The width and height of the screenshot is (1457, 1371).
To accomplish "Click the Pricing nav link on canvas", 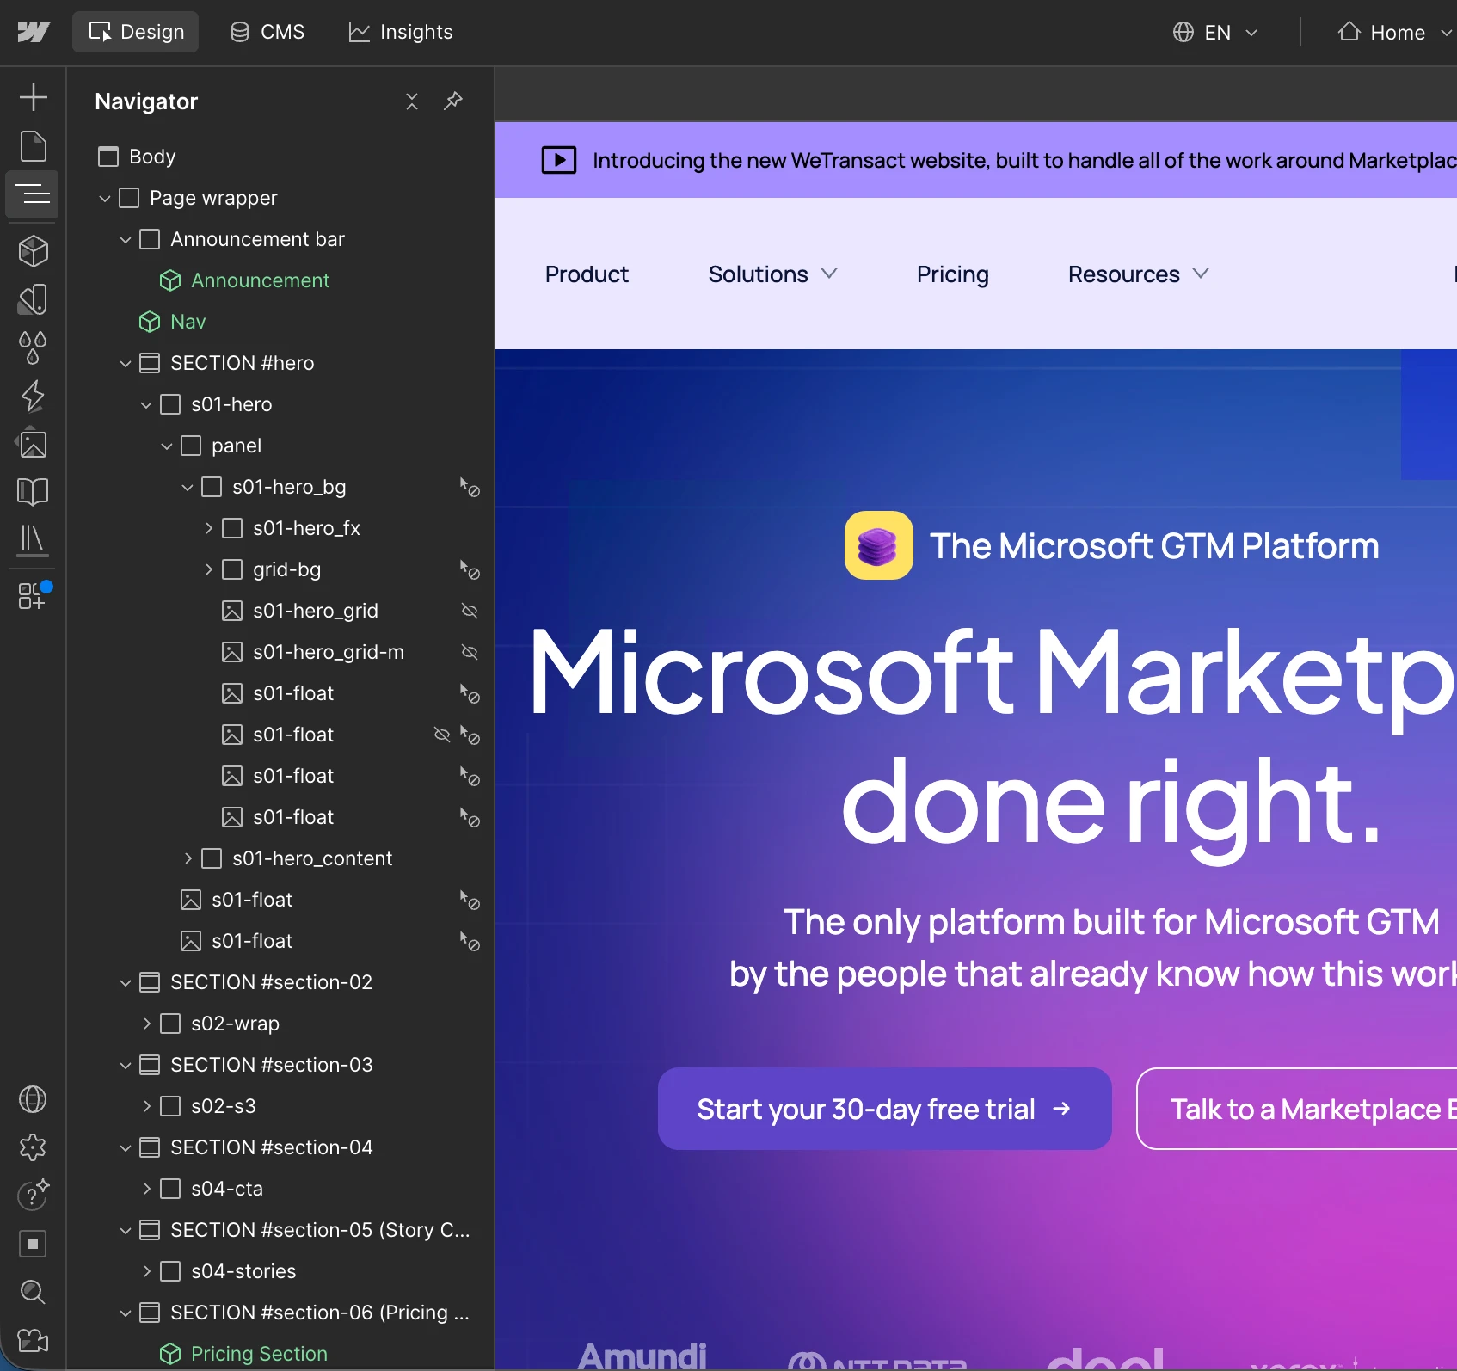I will point(952,274).
